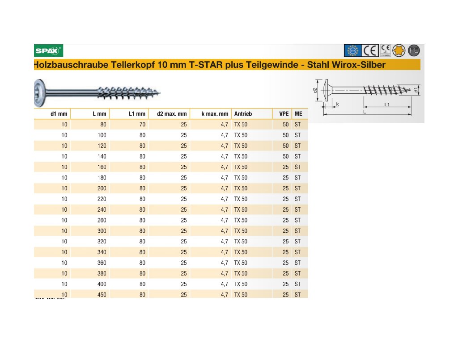
Task: Select L1 value 70 in first row
Action: point(142,125)
